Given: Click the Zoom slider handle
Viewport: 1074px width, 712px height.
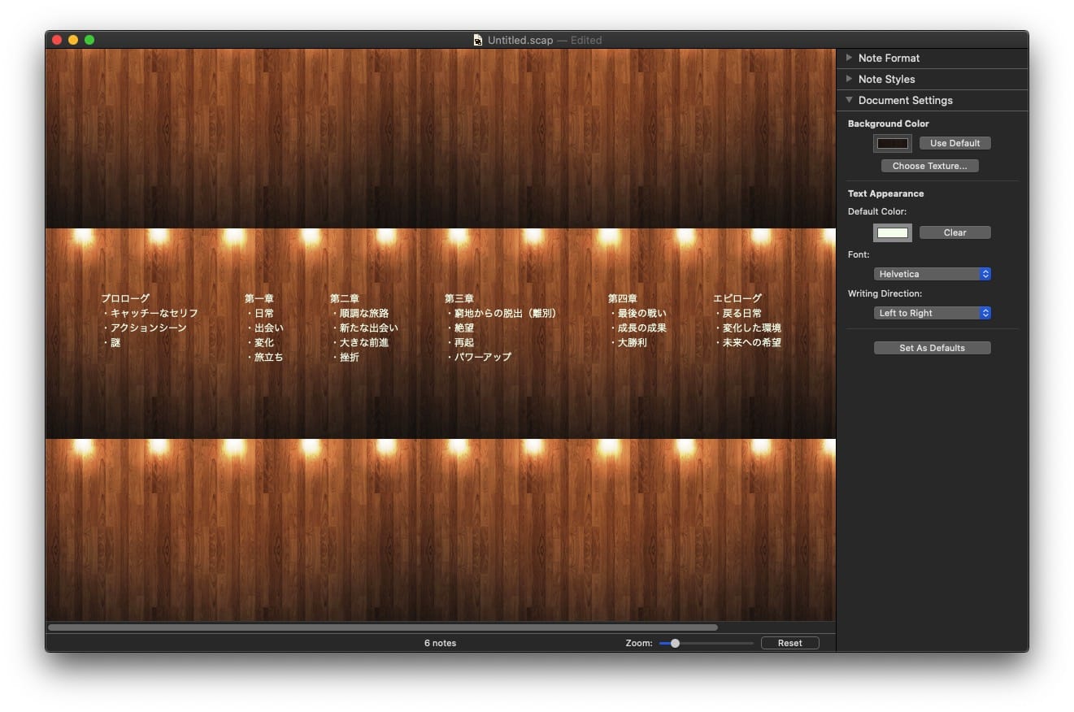Looking at the screenshot, I should [x=675, y=643].
